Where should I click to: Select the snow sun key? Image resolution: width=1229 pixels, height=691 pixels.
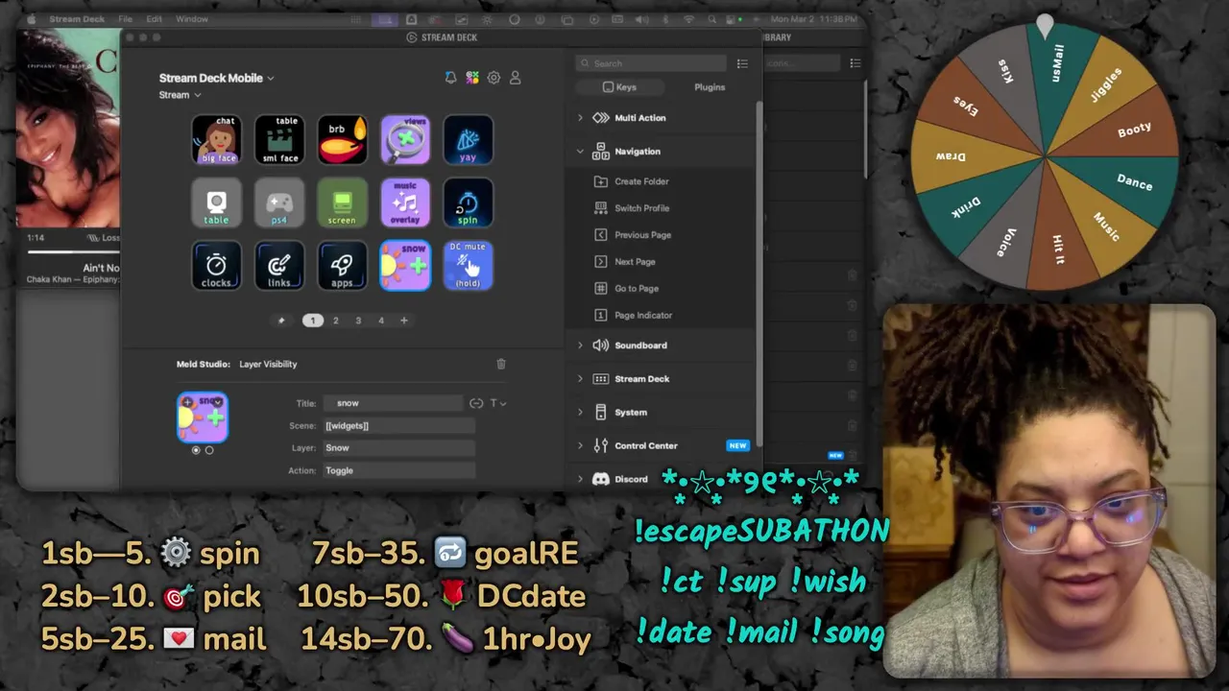click(405, 266)
